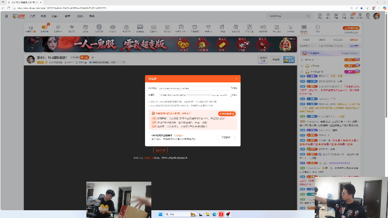Click the download icon in the header
Image resolution: width=388 pixels, height=218 pixels.
click(x=336, y=16)
